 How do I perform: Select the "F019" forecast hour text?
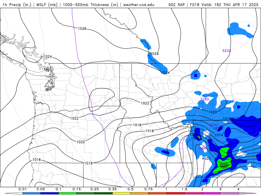pyautogui.click(x=194, y=5)
